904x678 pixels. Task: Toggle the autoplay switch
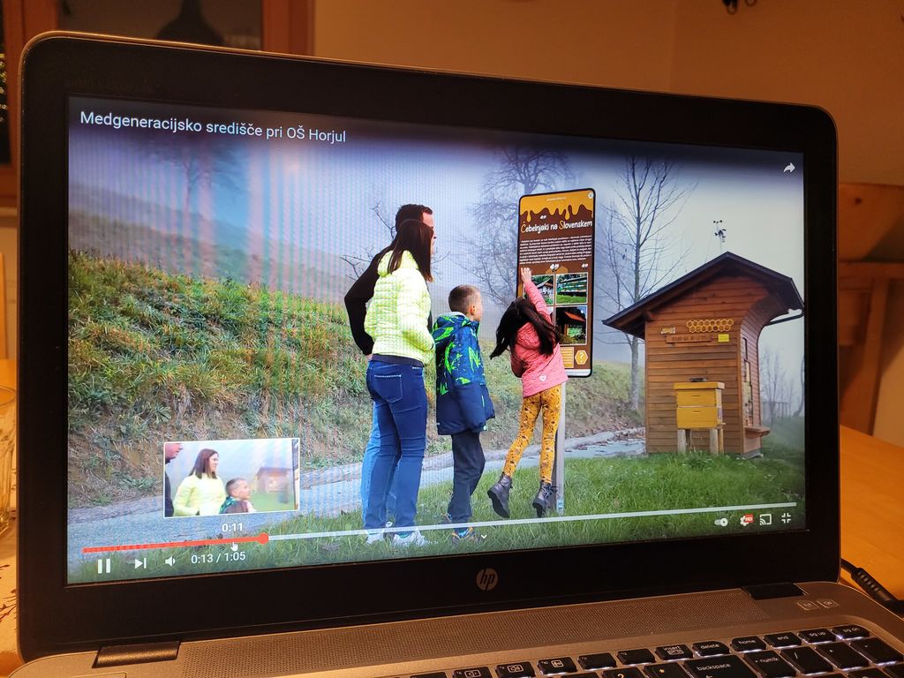(721, 521)
